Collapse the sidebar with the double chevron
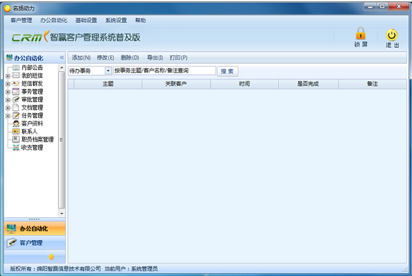Image resolution: width=412 pixels, height=276 pixels. coord(62,58)
